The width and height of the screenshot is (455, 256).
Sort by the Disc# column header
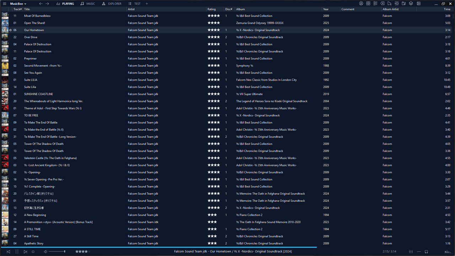(229, 9)
